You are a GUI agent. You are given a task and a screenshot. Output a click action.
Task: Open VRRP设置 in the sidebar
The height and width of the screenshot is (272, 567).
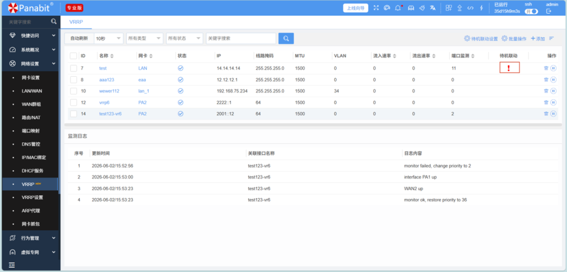point(31,197)
